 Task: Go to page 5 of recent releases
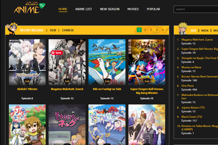pos(163,30)
